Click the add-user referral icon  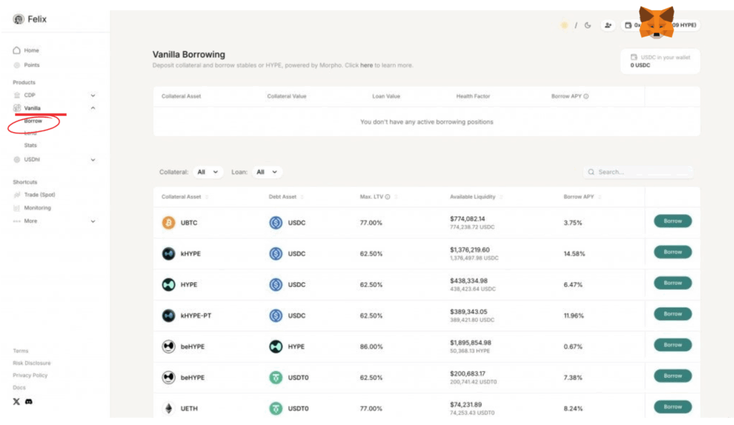[x=608, y=25]
